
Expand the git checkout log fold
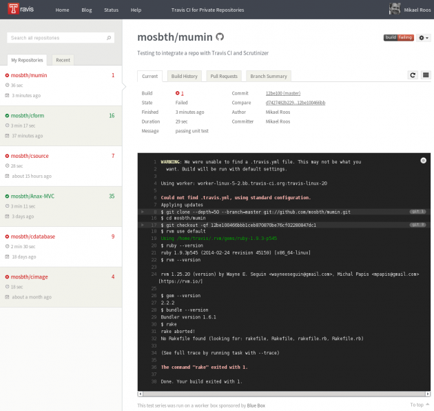point(143,225)
